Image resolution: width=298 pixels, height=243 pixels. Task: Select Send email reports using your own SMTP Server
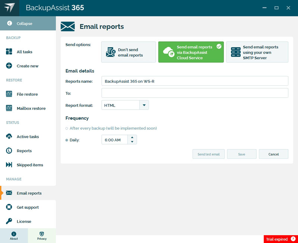pos(257,52)
